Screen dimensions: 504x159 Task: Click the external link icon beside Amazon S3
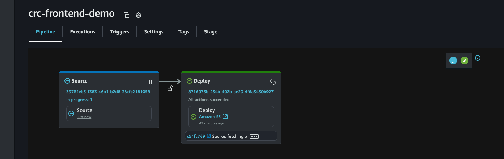[x=225, y=117]
